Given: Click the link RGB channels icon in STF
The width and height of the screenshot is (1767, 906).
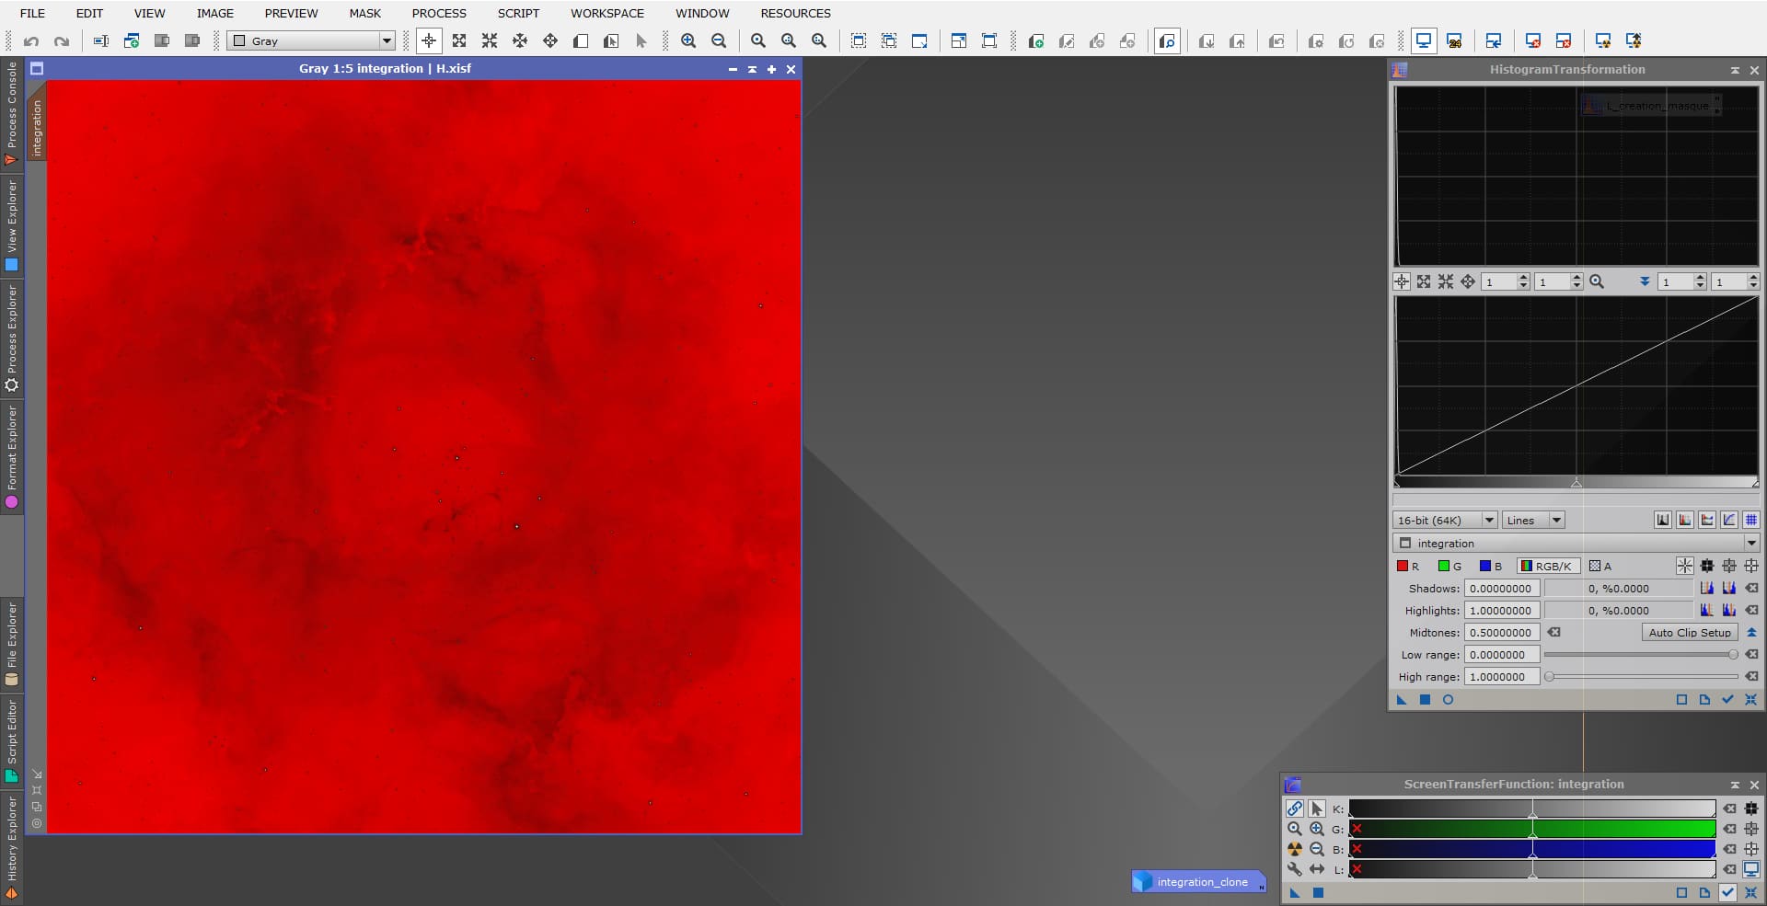Looking at the screenshot, I should pyautogui.click(x=1295, y=809).
